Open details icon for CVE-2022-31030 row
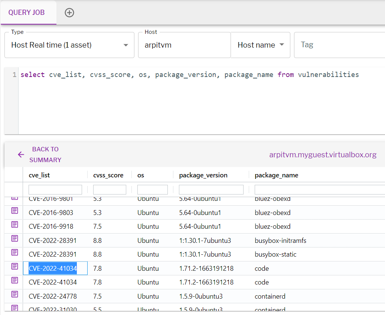The height and width of the screenshot is (315, 385). coord(14,308)
